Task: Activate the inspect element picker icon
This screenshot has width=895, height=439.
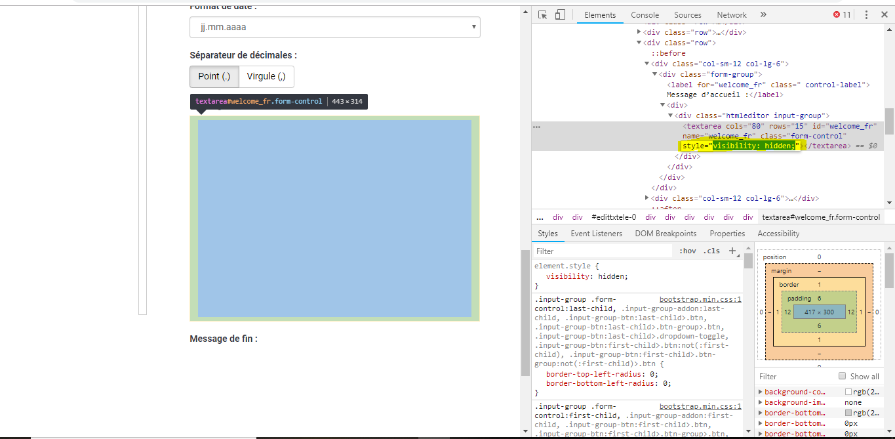Action: [543, 14]
